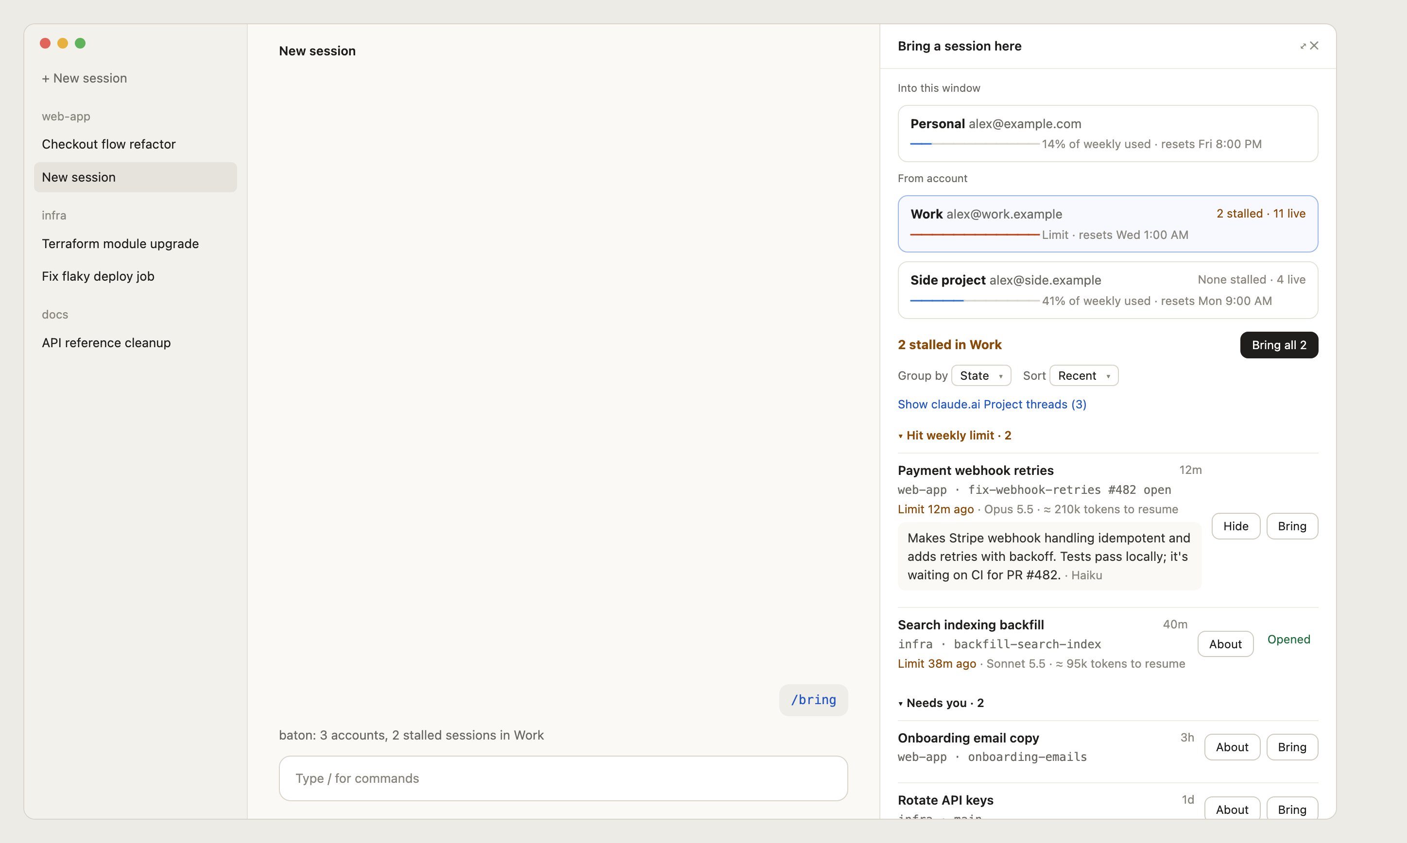The width and height of the screenshot is (1407, 843).
Task: Show claude.ai Project threads link
Action: [x=992, y=405]
